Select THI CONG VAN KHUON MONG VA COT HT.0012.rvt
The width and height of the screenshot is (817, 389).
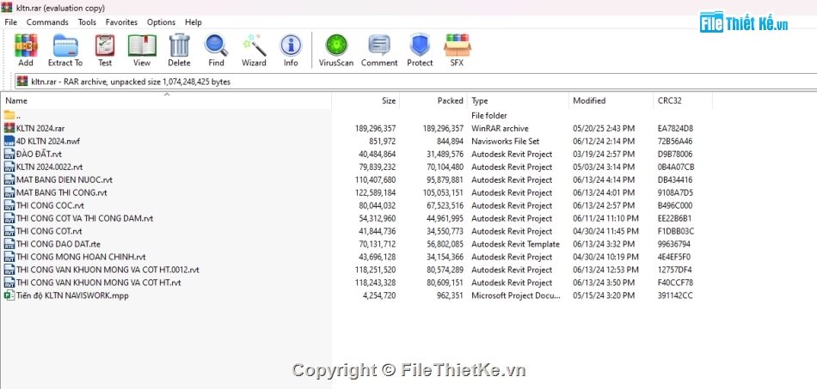(107, 270)
